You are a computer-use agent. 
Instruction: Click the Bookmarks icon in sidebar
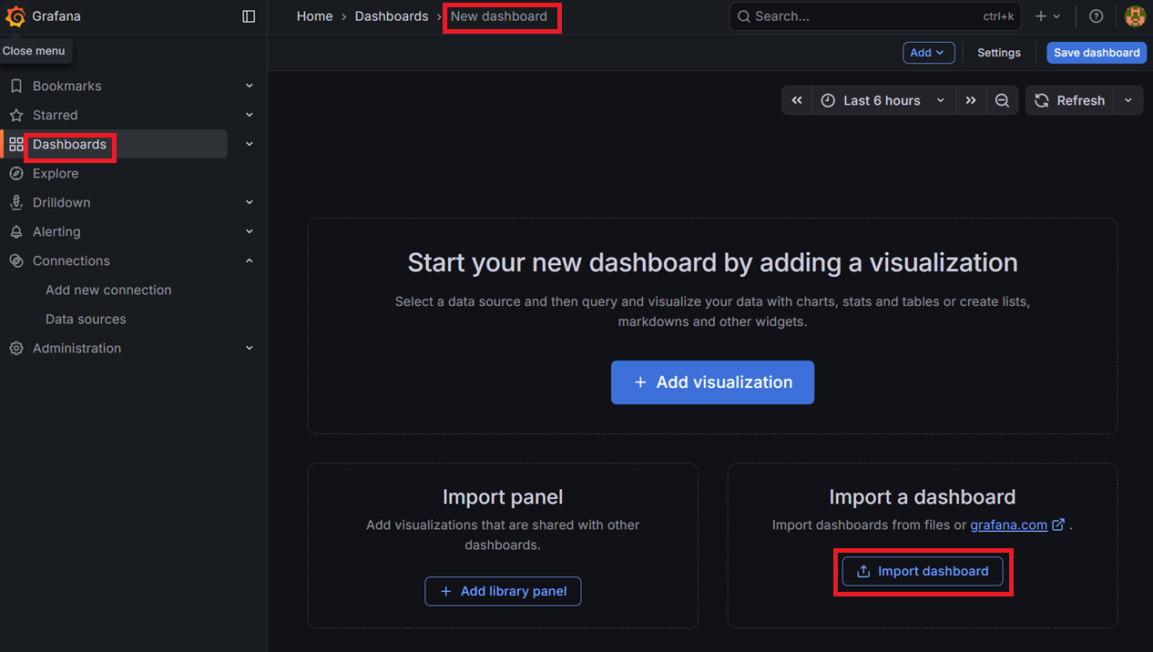click(15, 86)
